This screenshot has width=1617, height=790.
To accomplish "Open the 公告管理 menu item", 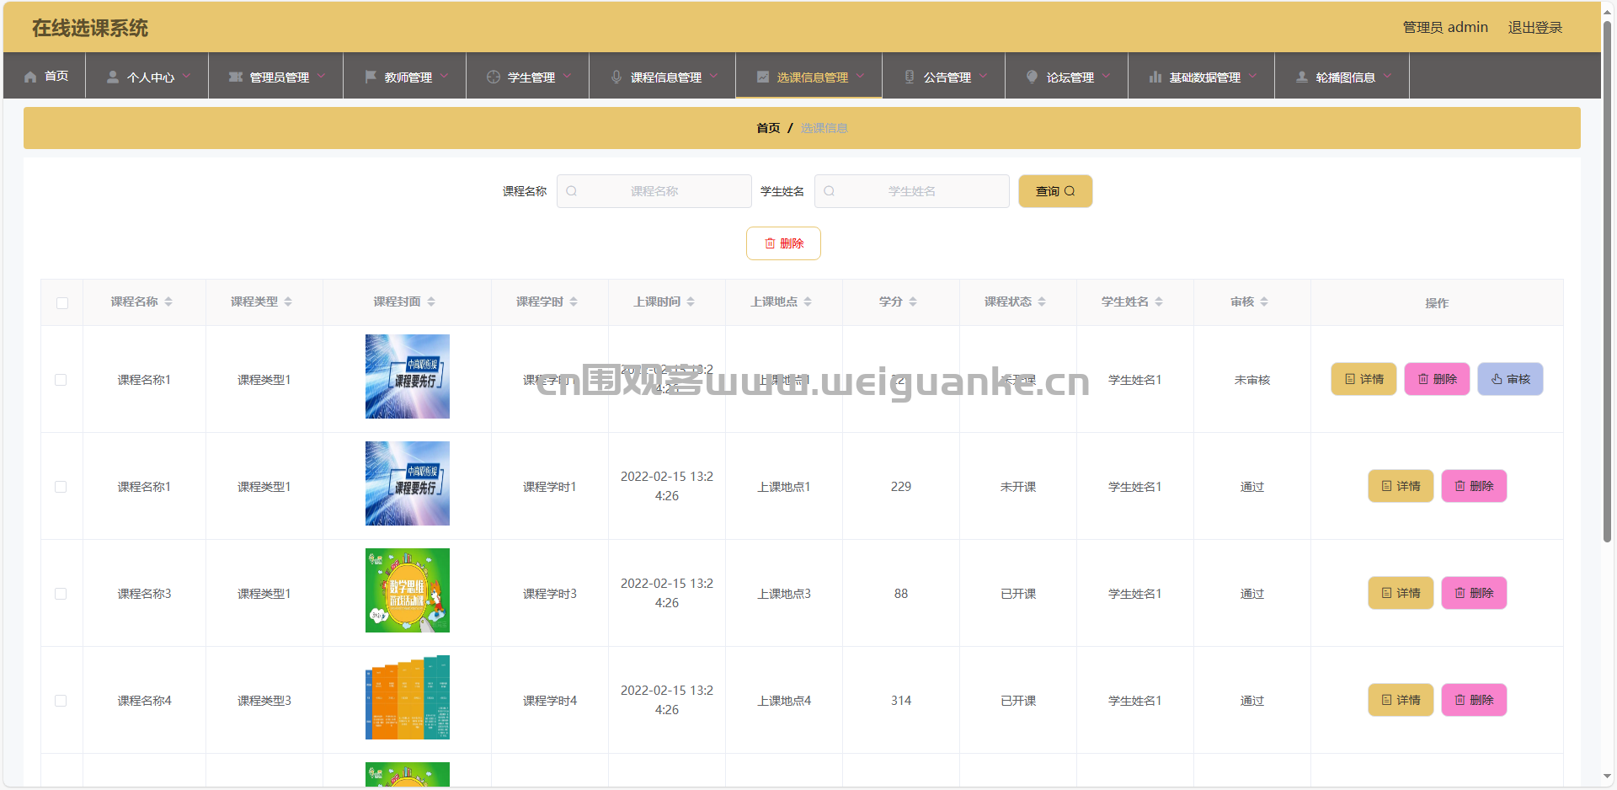I will pos(944,77).
